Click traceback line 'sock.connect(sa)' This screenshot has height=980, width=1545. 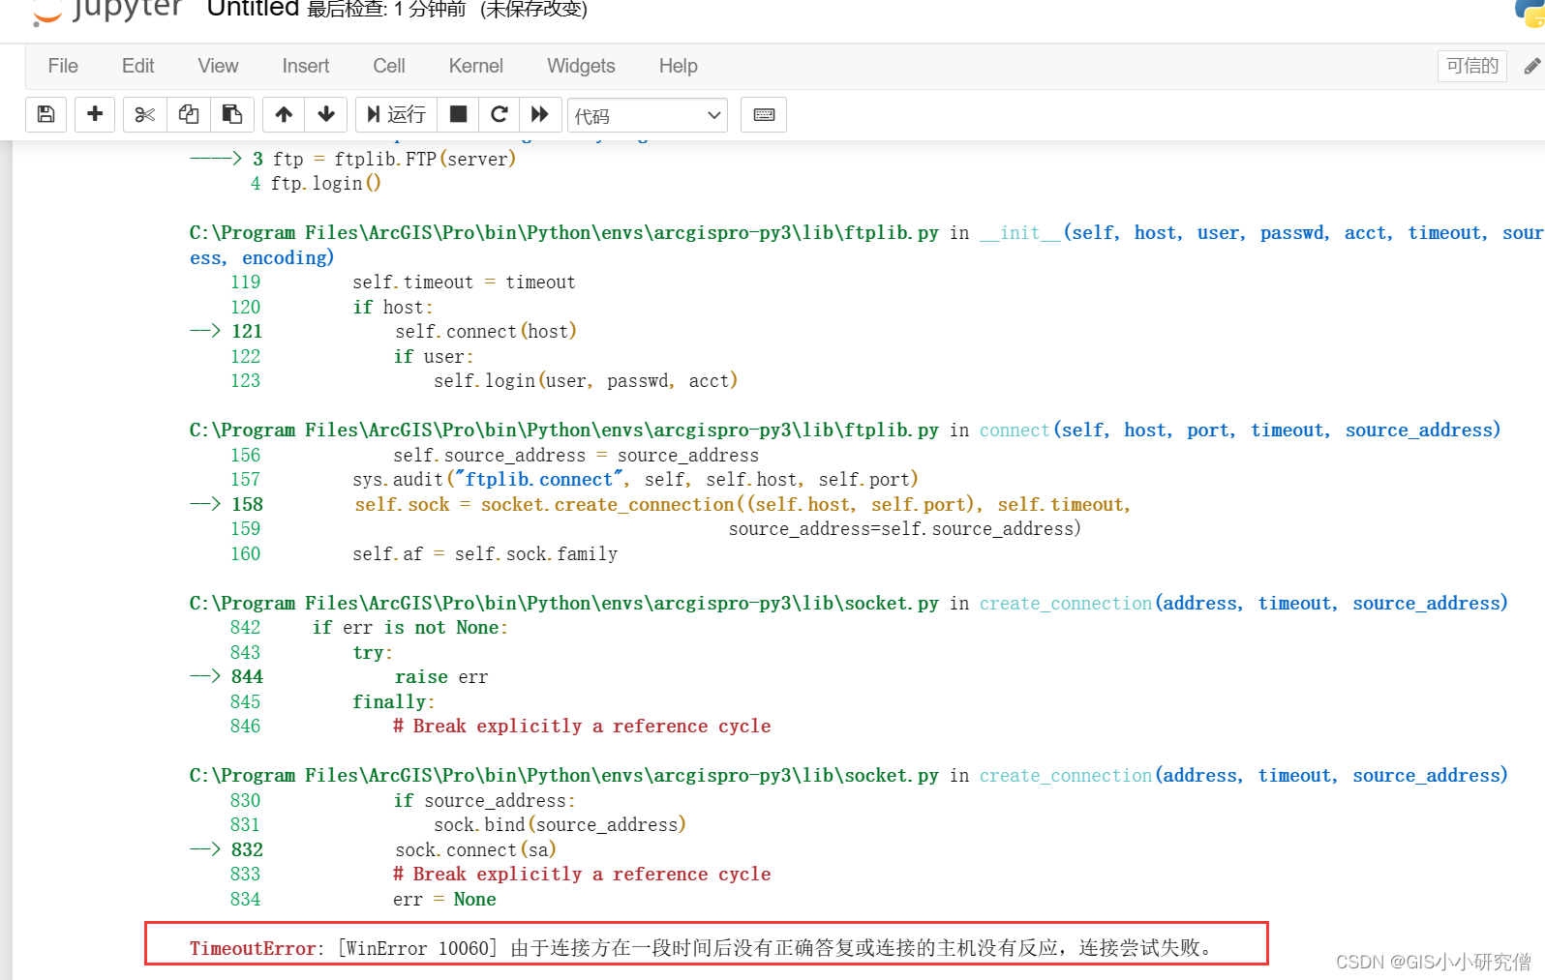coord(475,849)
